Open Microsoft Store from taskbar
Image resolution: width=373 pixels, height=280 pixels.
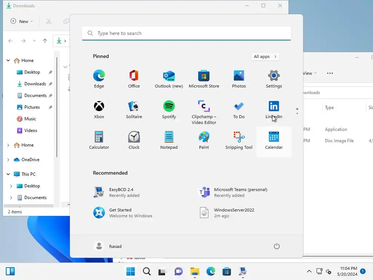coord(227,271)
